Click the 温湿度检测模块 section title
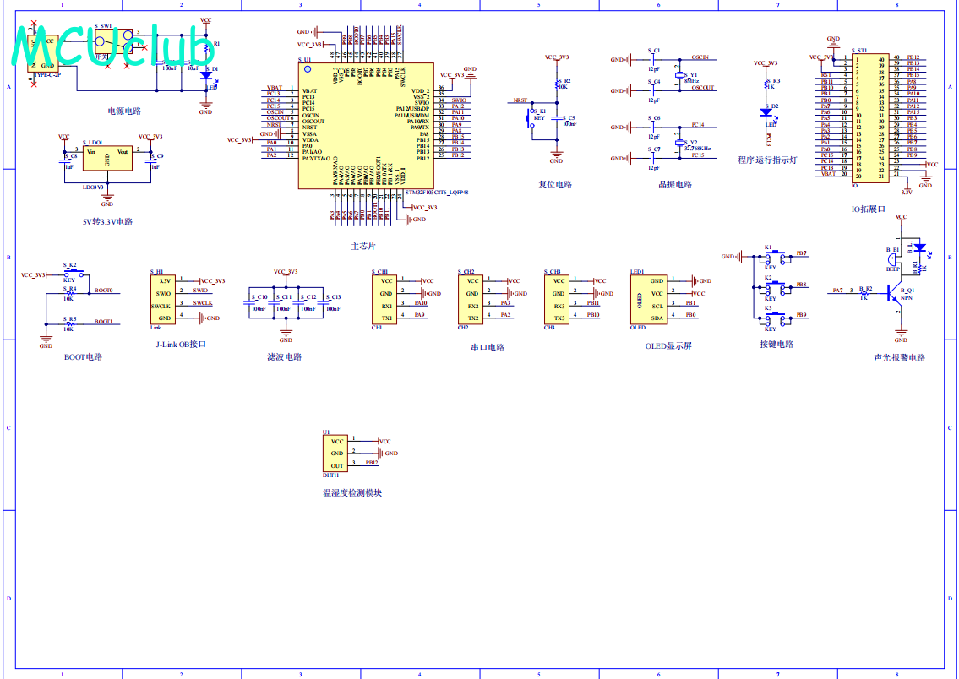Image resolution: width=959 pixels, height=679 pixels. click(352, 492)
